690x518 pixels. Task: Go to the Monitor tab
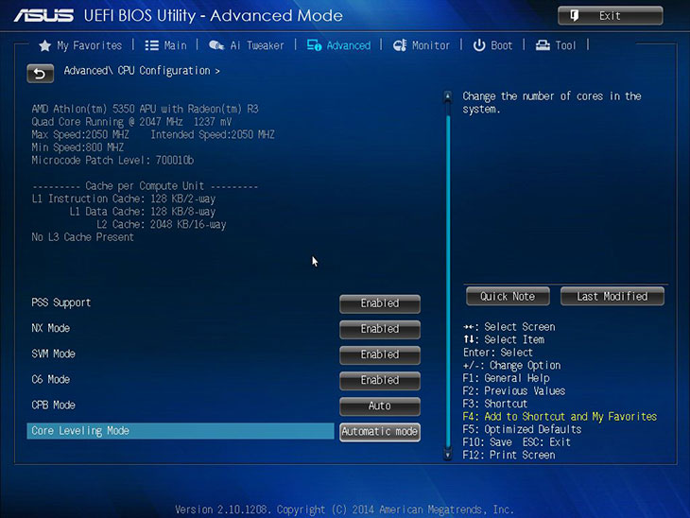tap(422, 45)
